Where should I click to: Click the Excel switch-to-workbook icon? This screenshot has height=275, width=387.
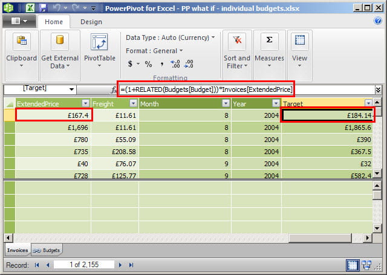coord(30,8)
